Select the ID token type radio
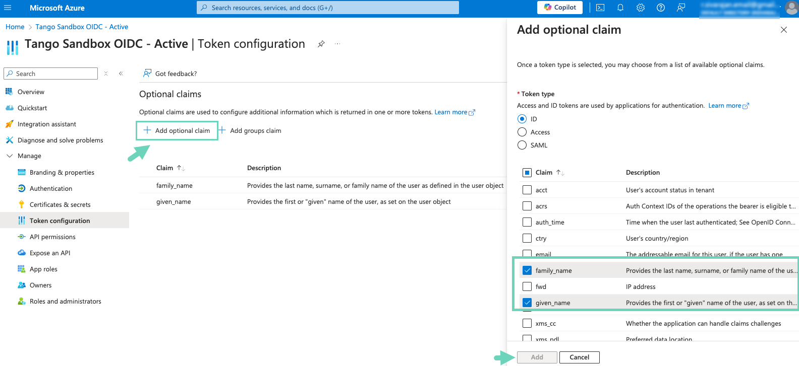 (522, 119)
